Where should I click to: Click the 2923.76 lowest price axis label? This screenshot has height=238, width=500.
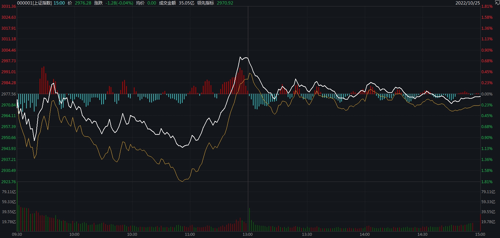click(x=9, y=182)
